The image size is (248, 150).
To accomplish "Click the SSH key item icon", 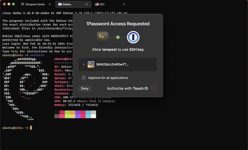I will (x=91, y=65).
